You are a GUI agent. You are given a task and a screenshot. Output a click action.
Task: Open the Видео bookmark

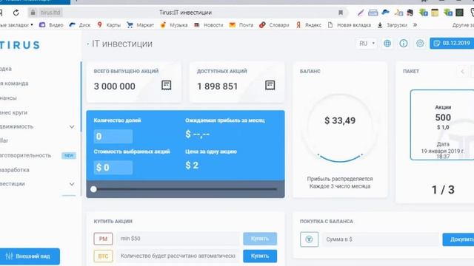51,25
